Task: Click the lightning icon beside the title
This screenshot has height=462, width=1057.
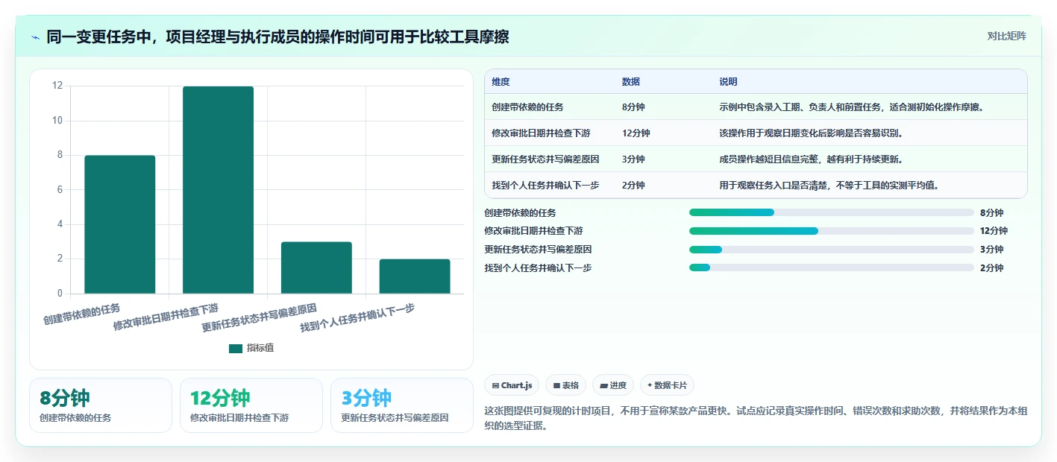Action: tap(35, 37)
